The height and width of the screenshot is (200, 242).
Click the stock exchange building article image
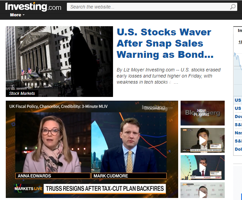[59, 62]
